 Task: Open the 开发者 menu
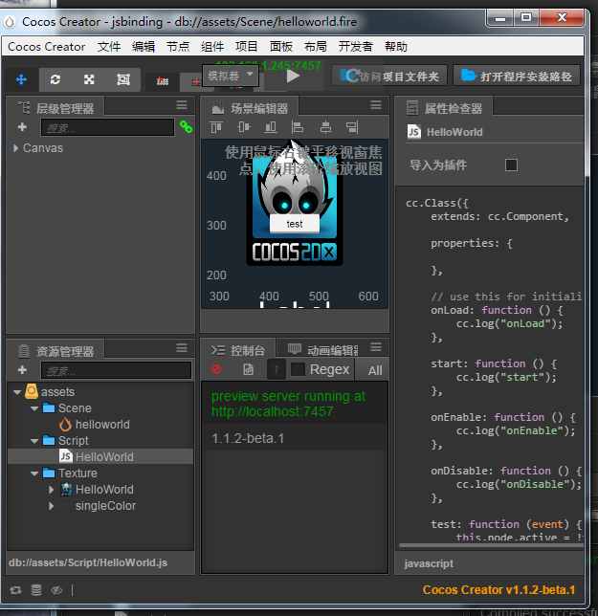tap(356, 46)
